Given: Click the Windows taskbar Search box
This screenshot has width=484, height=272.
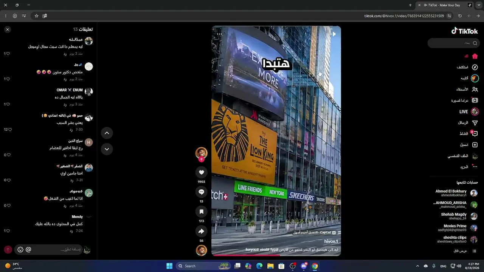Looking at the screenshot, I should point(204,266).
